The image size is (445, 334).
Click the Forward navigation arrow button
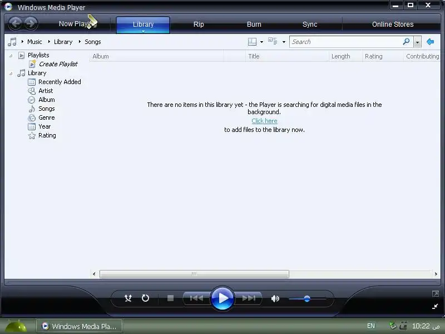pyautogui.click(x=31, y=23)
